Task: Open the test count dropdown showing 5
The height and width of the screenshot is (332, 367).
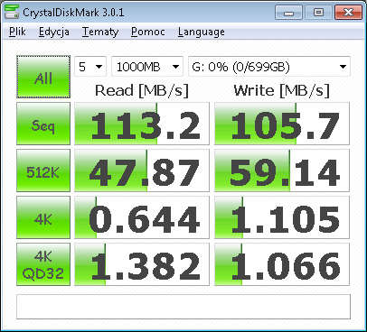Action: [x=90, y=67]
